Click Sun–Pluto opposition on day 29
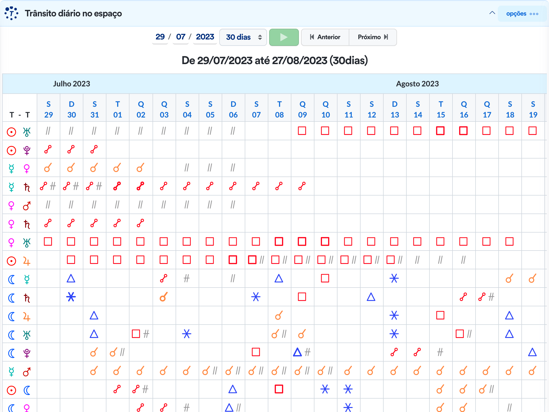The width and height of the screenshot is (549, 412). [x=48, y=149]
